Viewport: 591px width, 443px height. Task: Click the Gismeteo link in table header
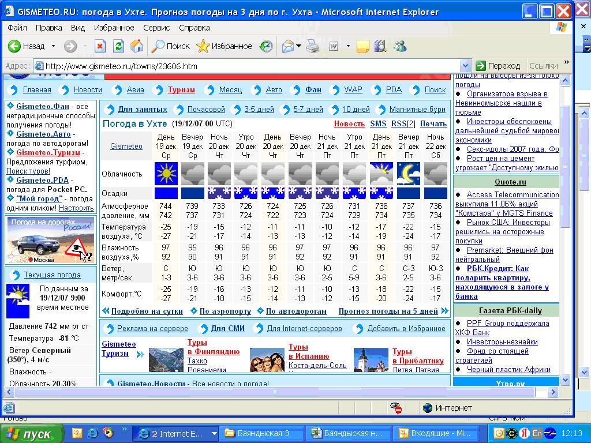[x=126, y=146]
